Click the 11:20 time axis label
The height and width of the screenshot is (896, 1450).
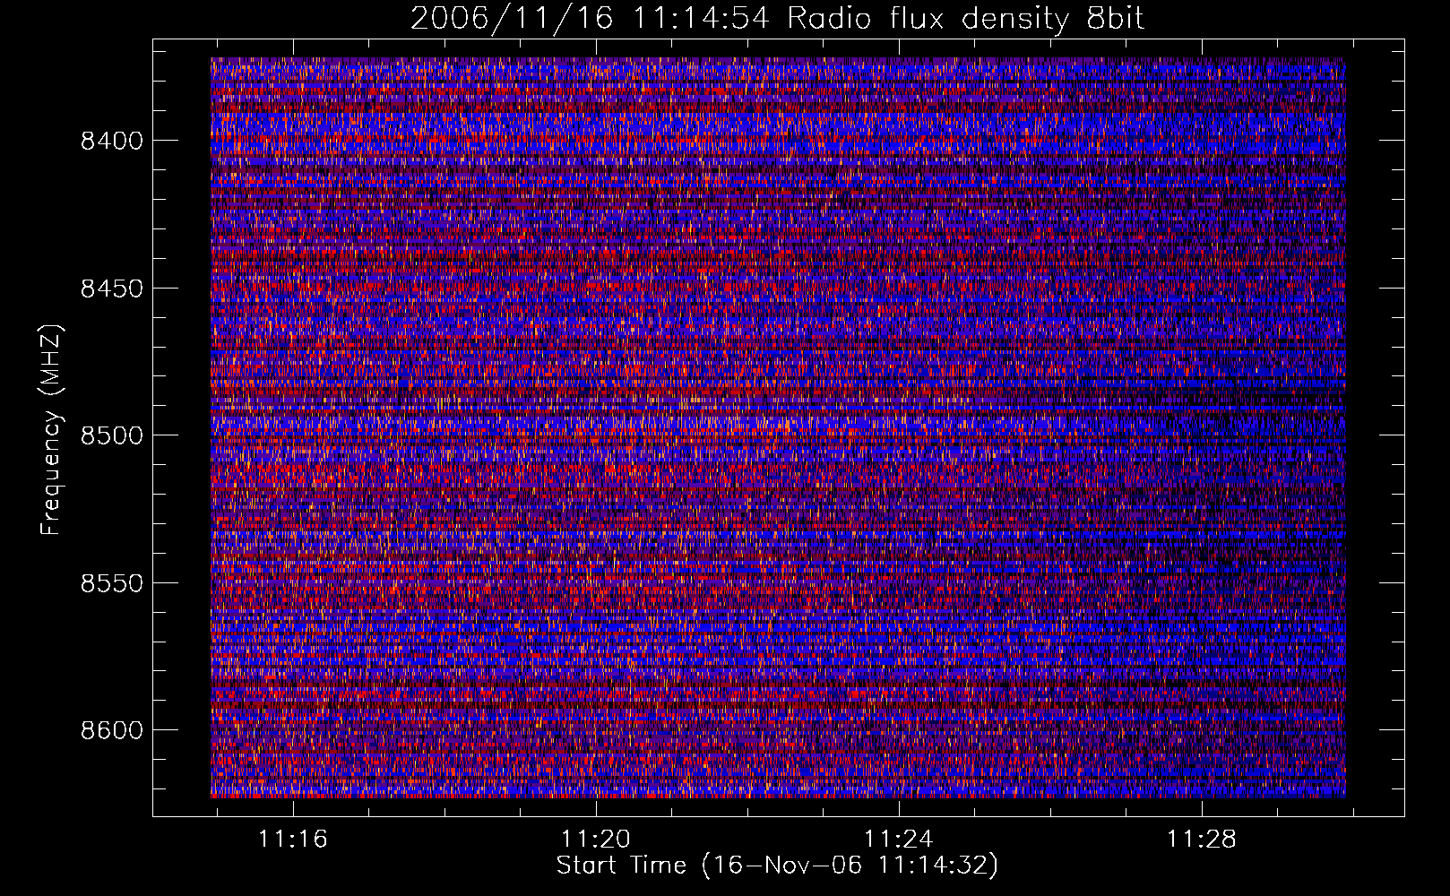[596, 840]
